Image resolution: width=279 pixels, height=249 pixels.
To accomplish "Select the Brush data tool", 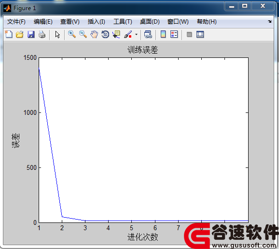I will 128,34.
